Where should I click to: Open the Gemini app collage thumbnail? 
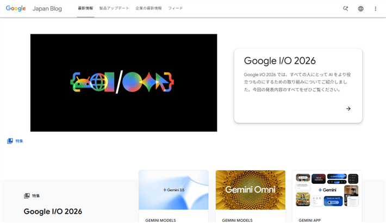coord(327,190)
